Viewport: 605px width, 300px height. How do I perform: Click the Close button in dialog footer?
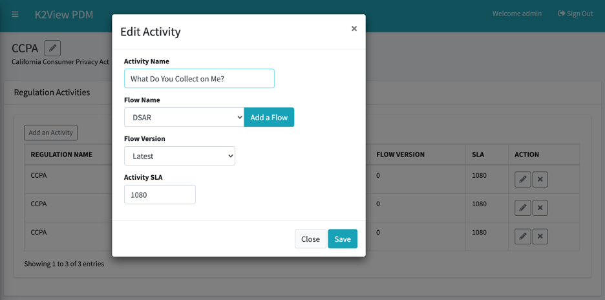[x=310, y=239]
